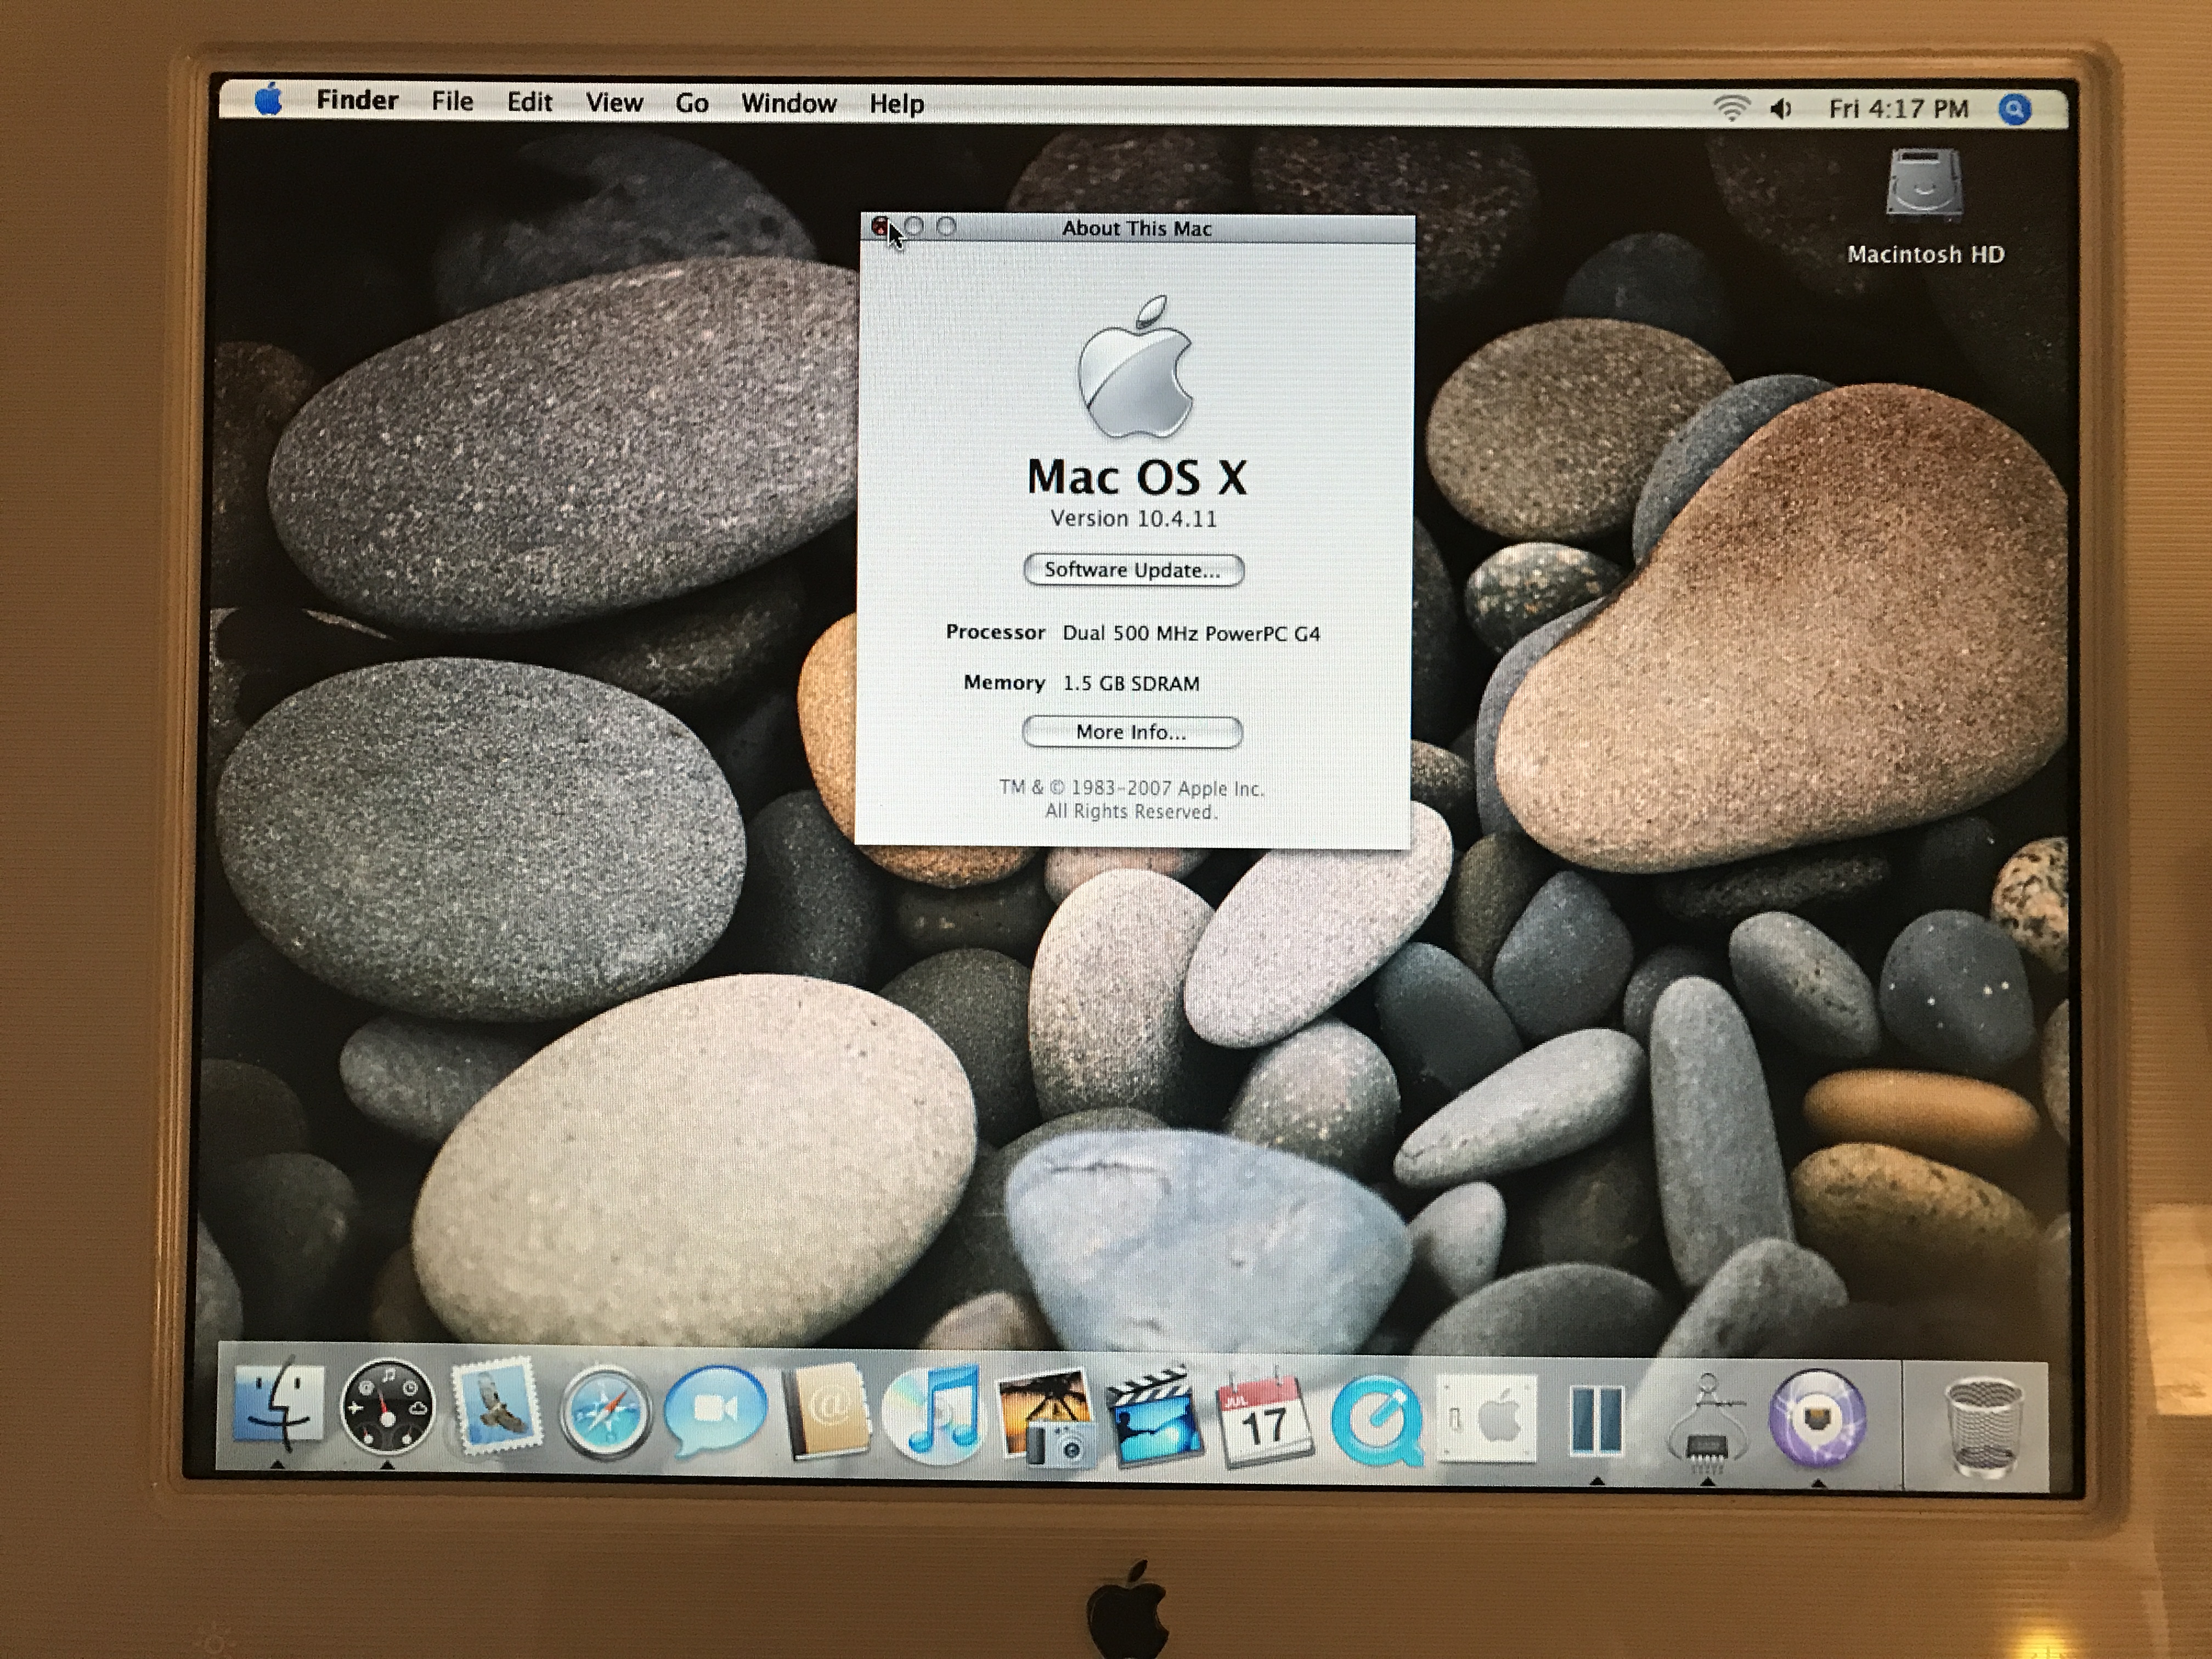Minimize the About This Mac window
The width and height of the screenshot is (2212, 1659).
pyautogui.click(x=913, y=227)
